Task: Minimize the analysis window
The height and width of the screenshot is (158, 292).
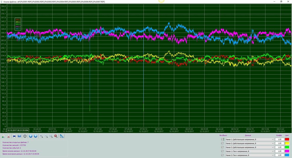Action: (x=274, y=1)
